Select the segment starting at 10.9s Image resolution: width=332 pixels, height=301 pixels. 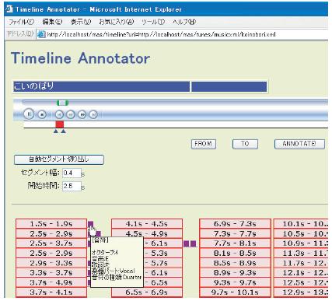[x=301, y=243]
